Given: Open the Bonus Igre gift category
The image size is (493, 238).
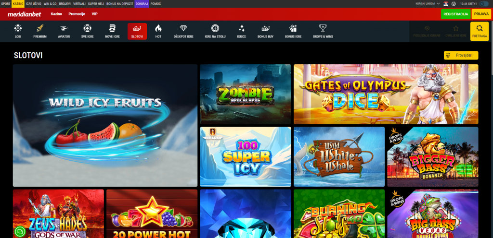Looking at the screenshot, I should click(x=293, y=31).
